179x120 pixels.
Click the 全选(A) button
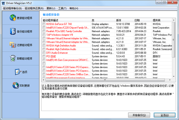coord(165,115)
